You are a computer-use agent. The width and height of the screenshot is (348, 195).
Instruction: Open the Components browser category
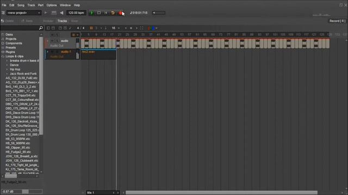(x=14, y=43)
